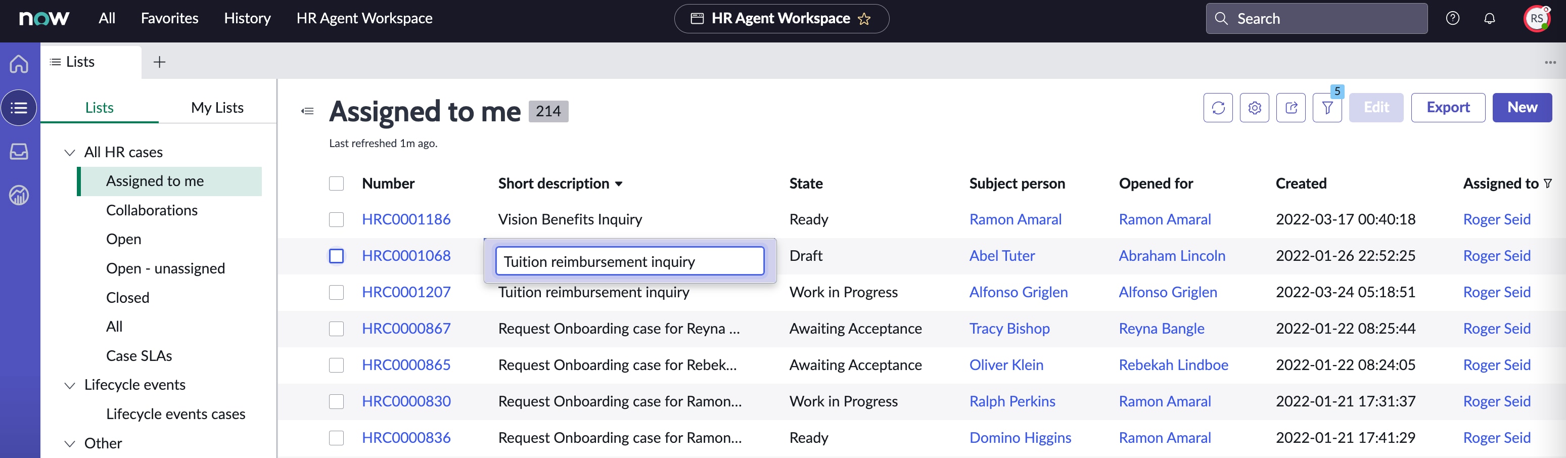Collapse the All HR cases group

(70, 152)
